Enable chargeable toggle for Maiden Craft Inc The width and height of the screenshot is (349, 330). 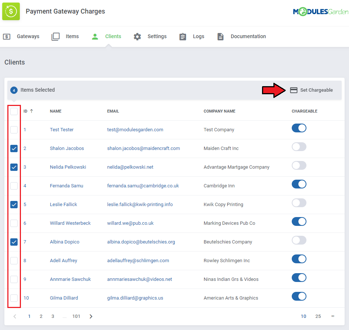point(299,147)
